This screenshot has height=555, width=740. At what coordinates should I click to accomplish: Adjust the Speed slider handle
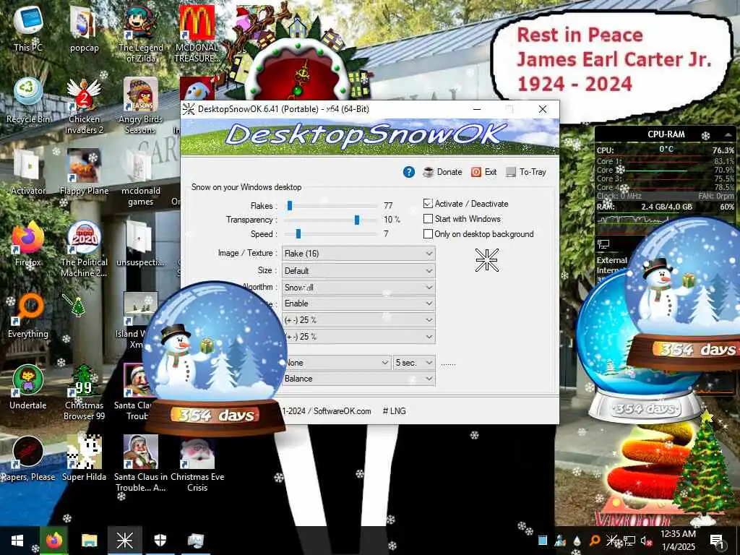[298, 234]
